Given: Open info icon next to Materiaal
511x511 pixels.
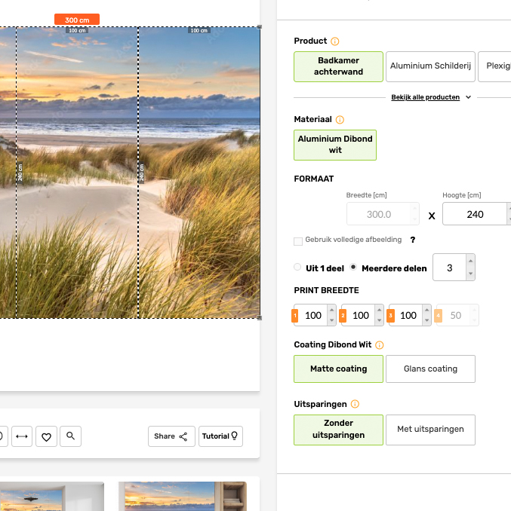Looking at the screenshot, I should (x=340, y=120).
